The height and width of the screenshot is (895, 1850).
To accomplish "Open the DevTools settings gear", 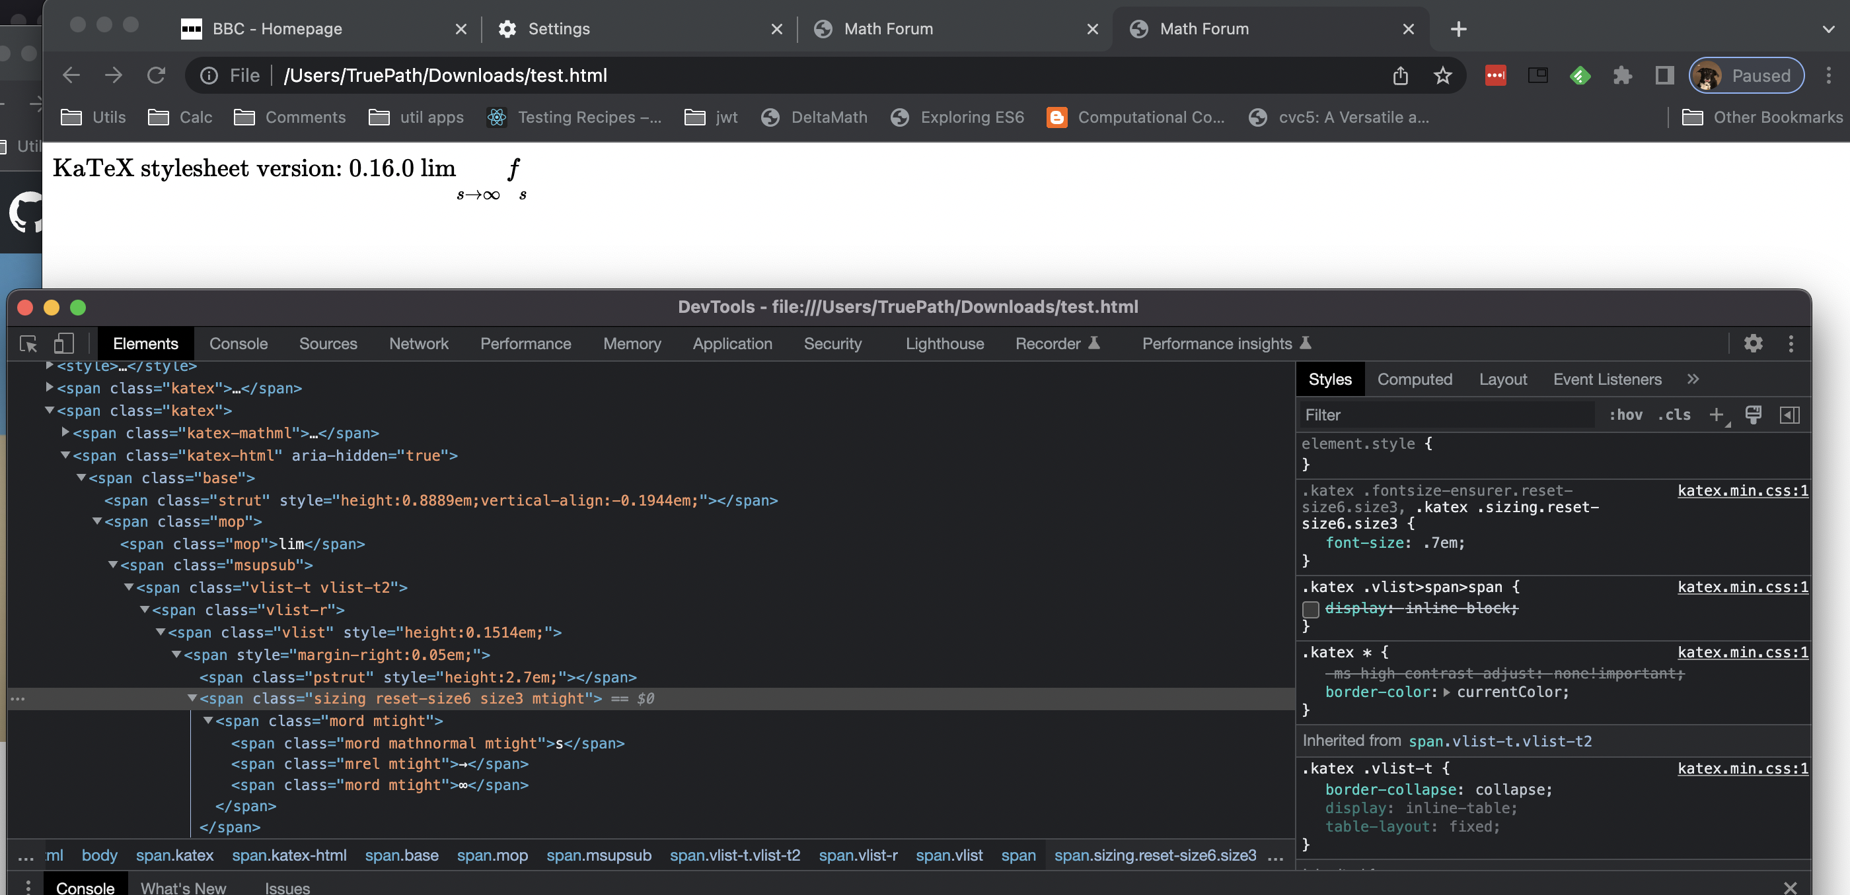I will [1754, 343].
